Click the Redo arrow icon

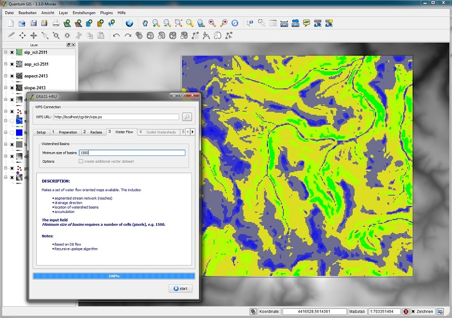pos(128,36)
